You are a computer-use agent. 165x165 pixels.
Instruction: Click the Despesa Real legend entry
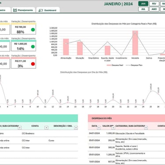pos(115,65)
